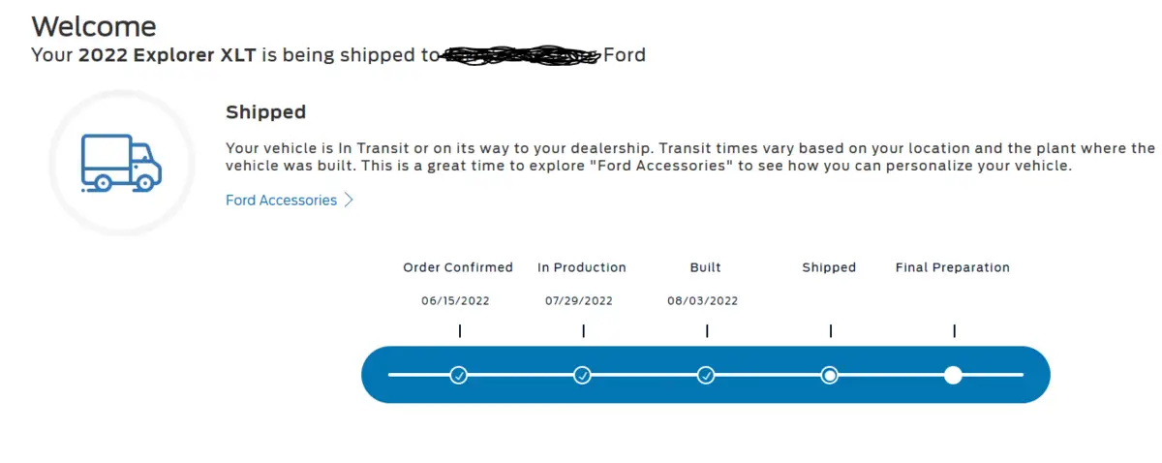The image size is (1162, 463).
Task: Select the Order Confirmed checkmark circle
Action: [x=459, y=375]
